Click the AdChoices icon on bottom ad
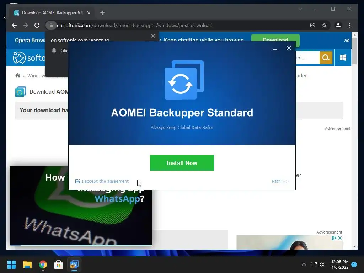 (334, 238)
